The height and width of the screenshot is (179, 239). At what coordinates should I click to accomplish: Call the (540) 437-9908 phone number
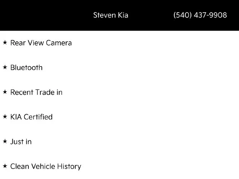point(200,15)
